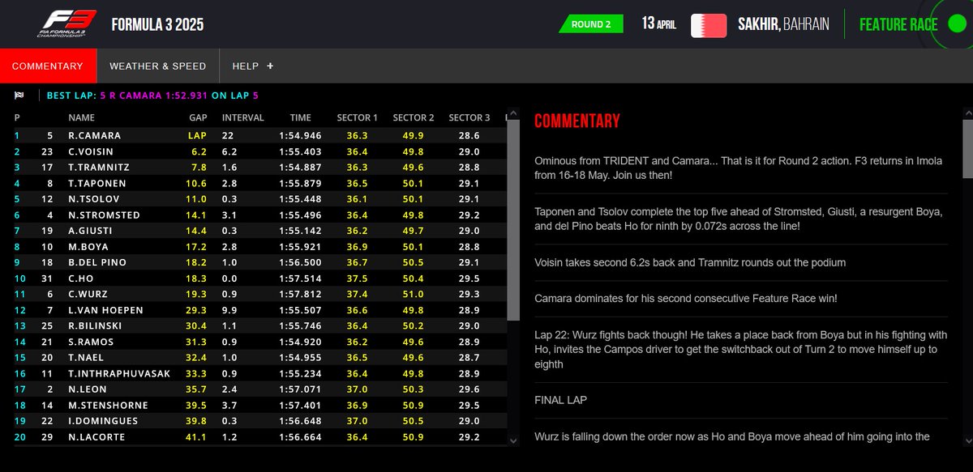The width and height of the screenshot is (973, 472).
Task: Click the SECTOR 2 column header
Action: pyautogui.click(x=414, y=117)
